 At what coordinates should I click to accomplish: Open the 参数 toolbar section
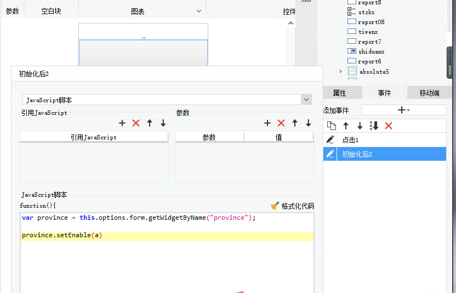tap(12, 11)
